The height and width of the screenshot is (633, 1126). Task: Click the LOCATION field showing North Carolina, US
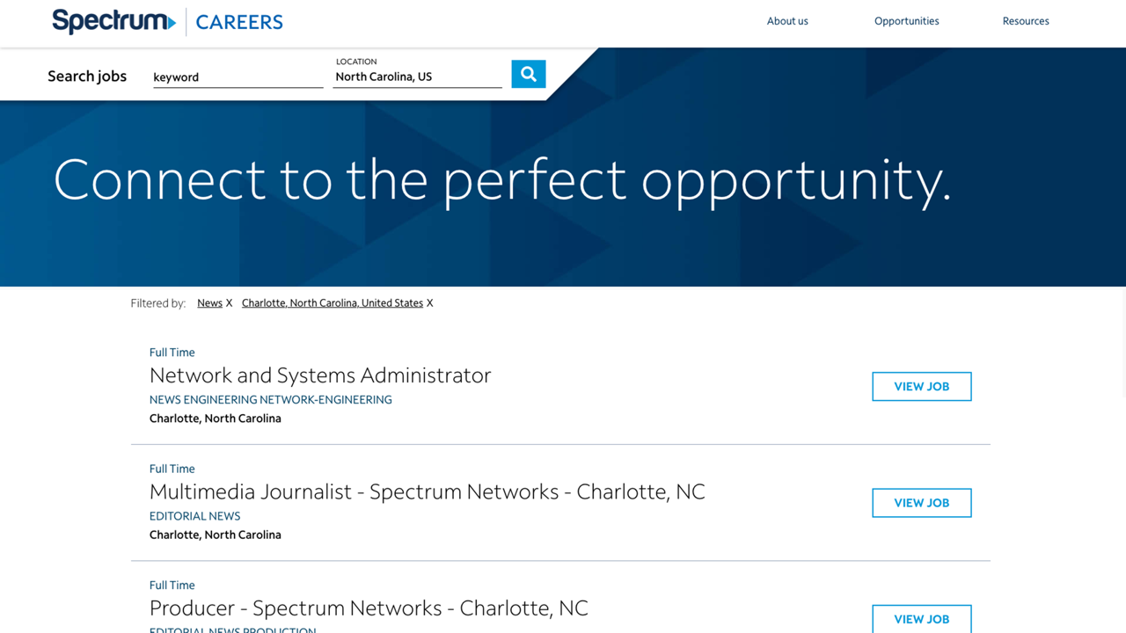pos(417,76)
